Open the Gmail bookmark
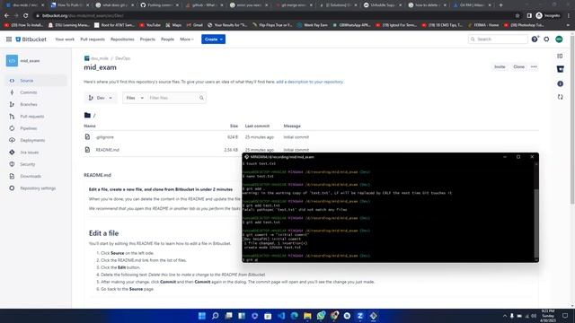 [195, 25]
